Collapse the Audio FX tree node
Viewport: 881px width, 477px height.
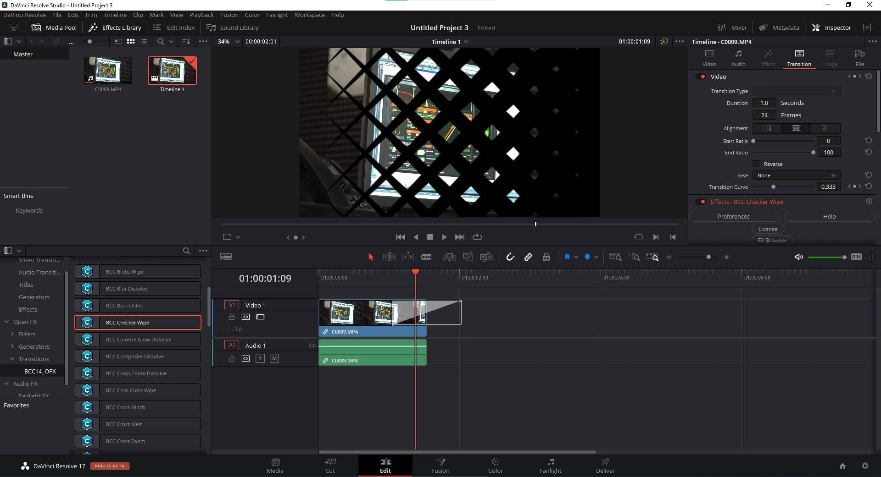[6, 384]
